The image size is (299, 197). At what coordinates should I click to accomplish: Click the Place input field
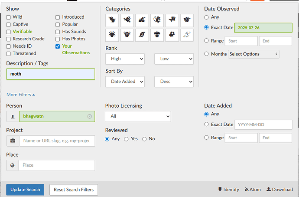(x=56, y=165)
